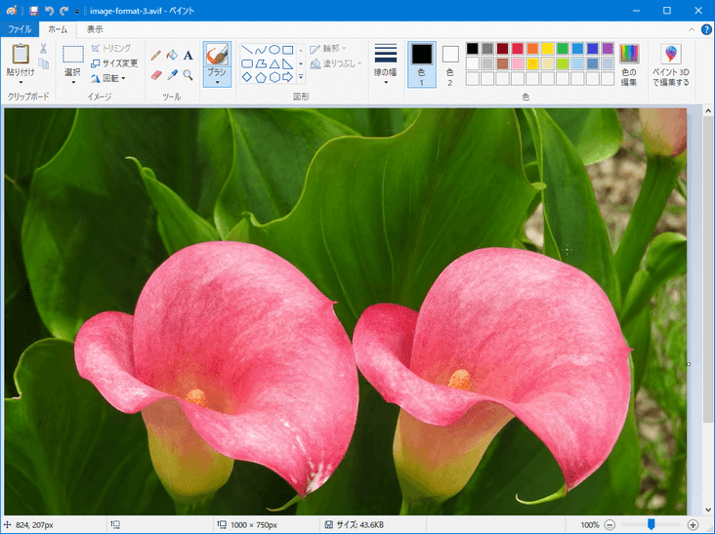Activate the Color picker eyedropper tool
The height and width of the screenshot is (534, 715).
172,74
